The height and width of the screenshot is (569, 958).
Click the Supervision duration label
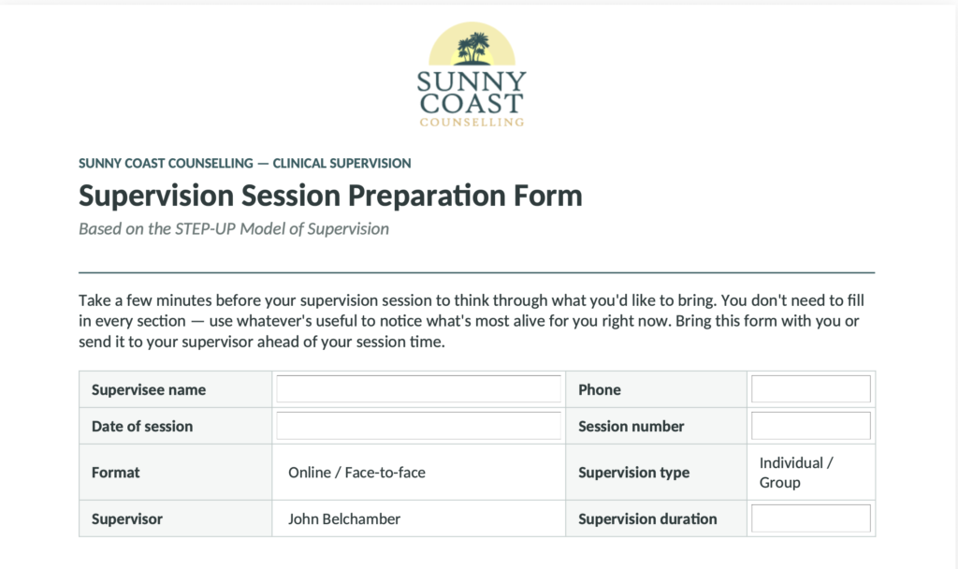(x=647, y=518)
